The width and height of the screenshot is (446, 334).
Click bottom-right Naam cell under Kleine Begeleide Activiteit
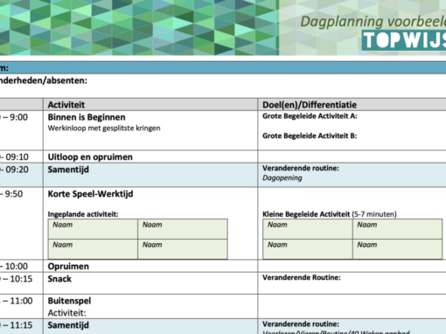398,249
